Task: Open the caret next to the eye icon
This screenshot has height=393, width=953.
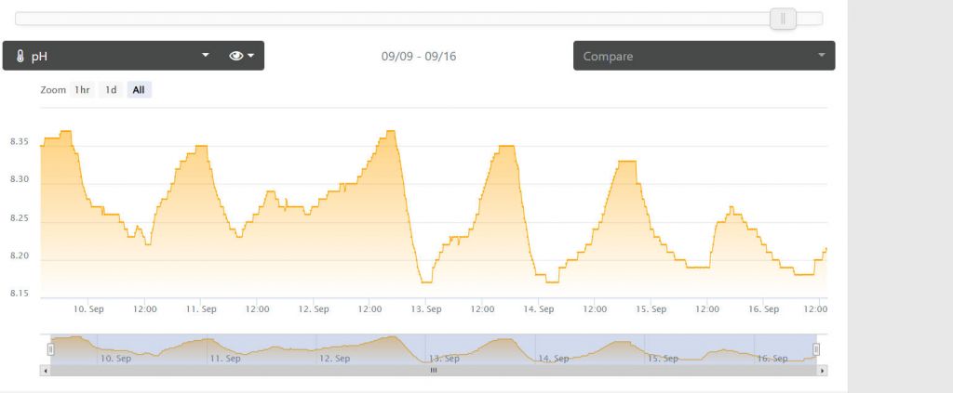Action: coord(251,56)
